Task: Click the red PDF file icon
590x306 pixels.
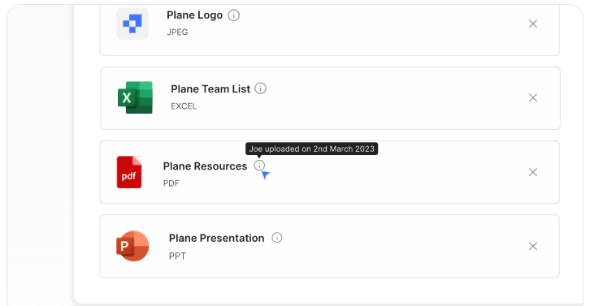Action: [129, 172]
